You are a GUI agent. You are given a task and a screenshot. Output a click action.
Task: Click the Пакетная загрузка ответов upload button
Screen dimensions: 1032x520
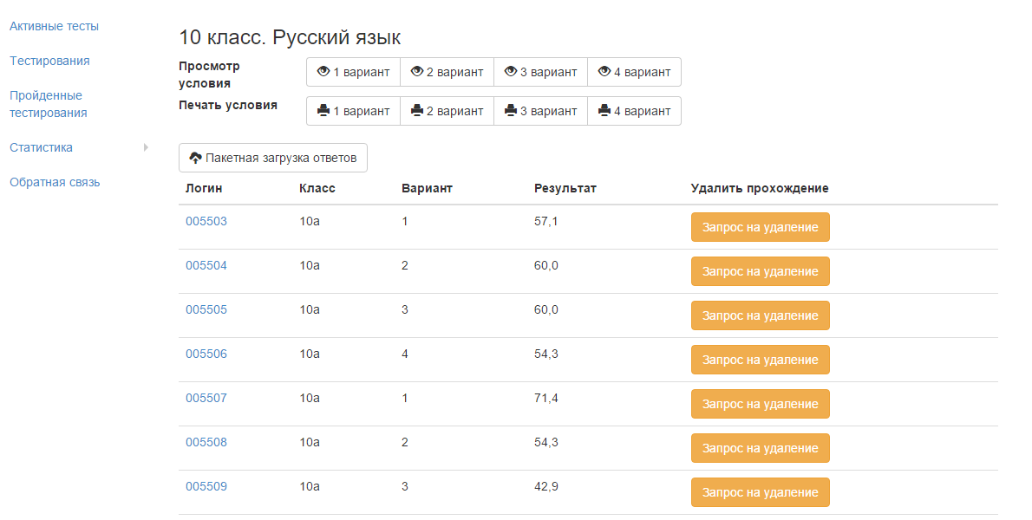tap(273, 158)
